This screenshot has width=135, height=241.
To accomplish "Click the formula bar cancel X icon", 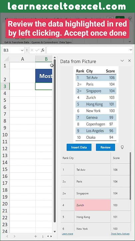I will [x=32, y=50].
